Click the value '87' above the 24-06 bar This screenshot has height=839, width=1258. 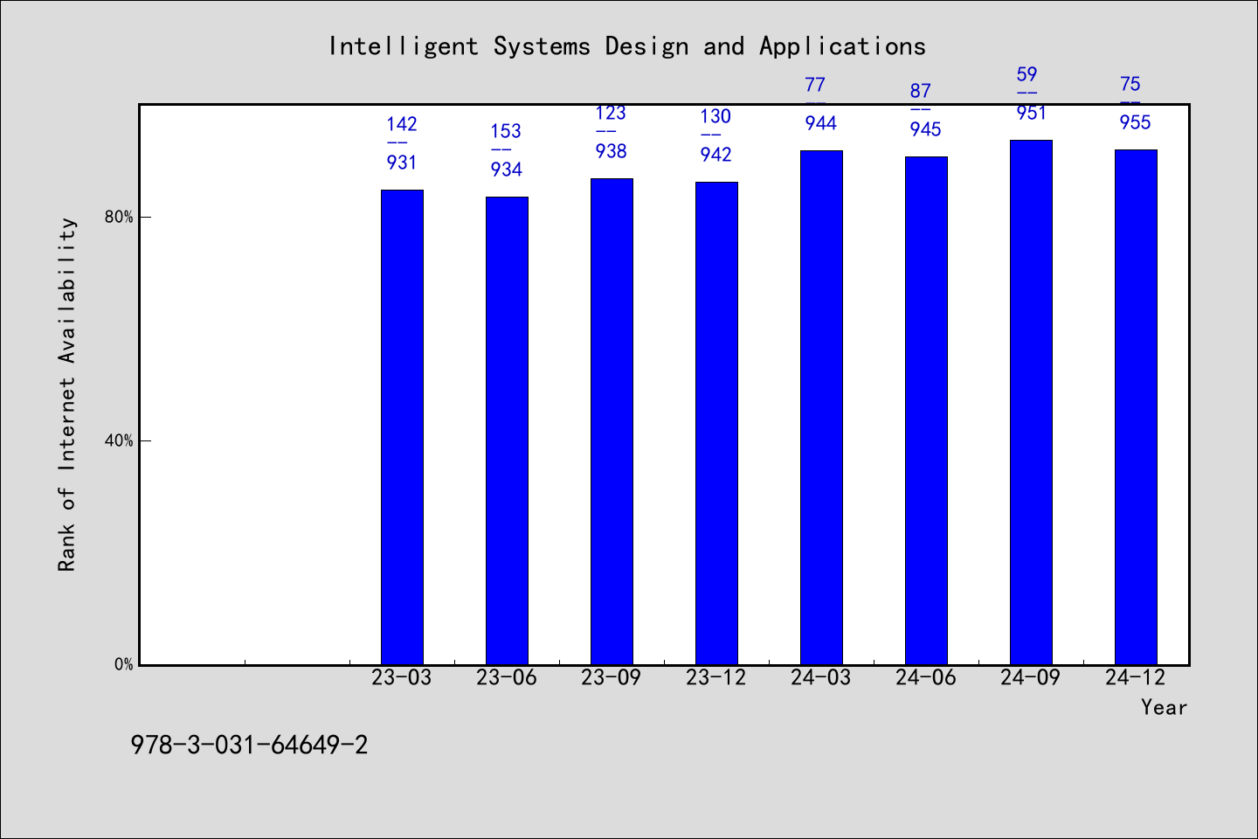tap(921, 91)
